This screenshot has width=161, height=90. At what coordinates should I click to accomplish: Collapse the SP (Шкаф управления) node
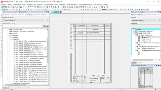click(x=136, y=35)
